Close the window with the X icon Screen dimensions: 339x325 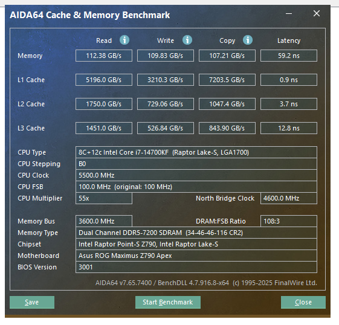click(x=317, y=13)
